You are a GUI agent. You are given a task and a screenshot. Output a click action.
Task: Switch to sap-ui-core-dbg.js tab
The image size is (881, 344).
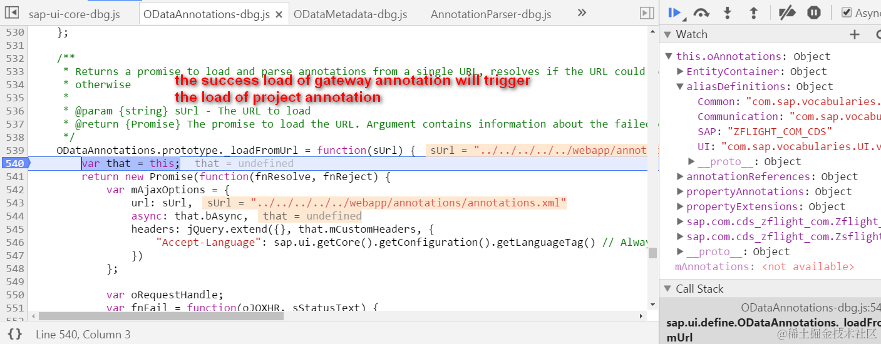coord(74,14)
